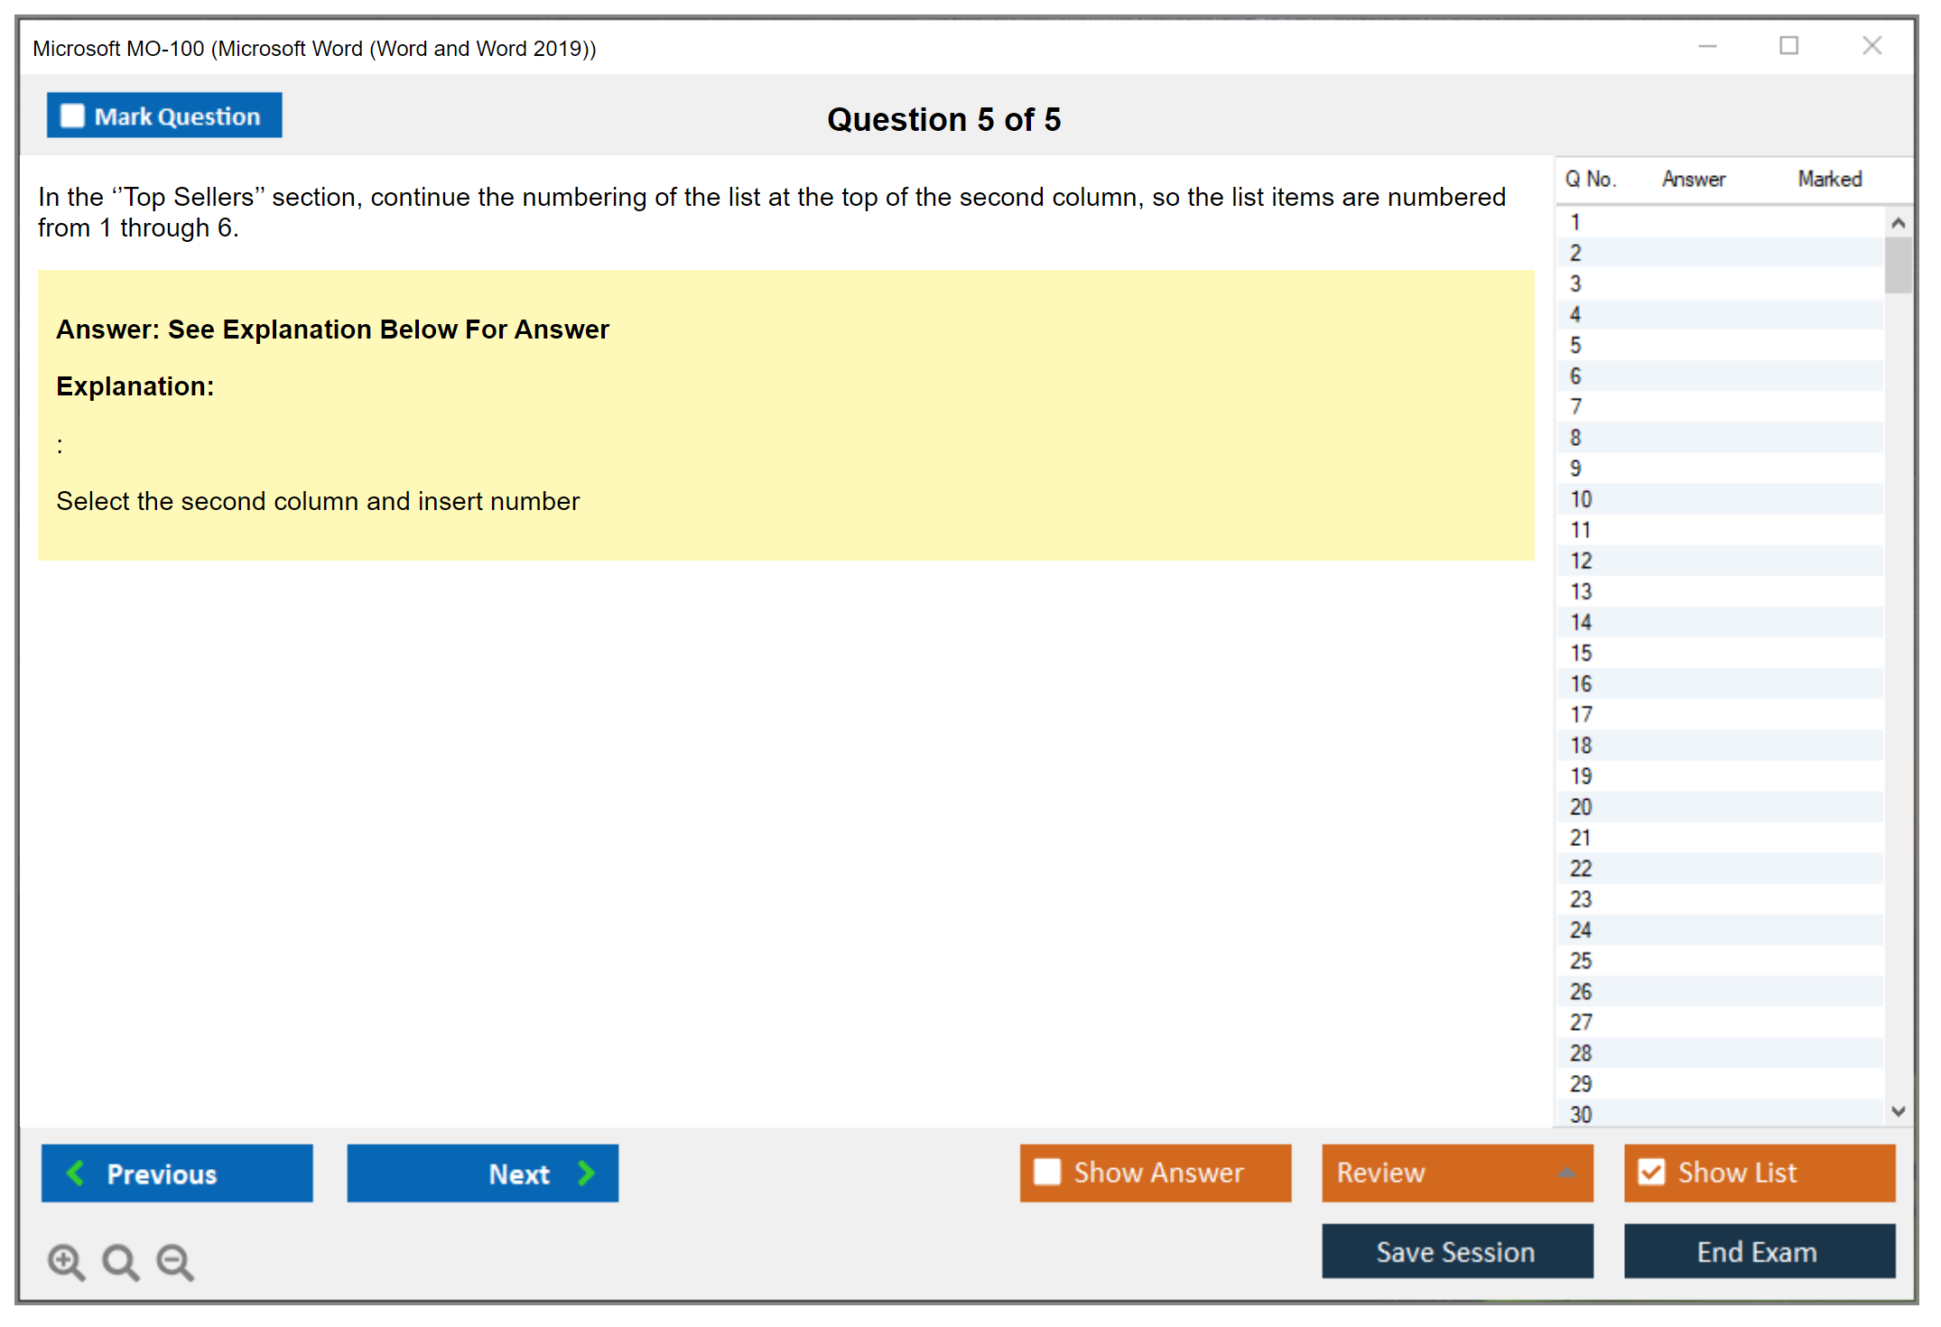Screen dimensions: 1941x1327
Task: Select question 5 in the list
Action: [1575, 345]
